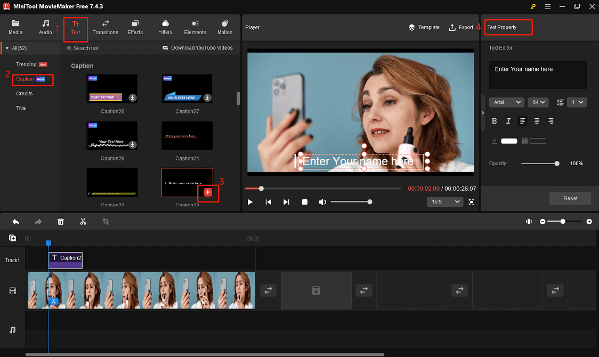Download the Caption26 template
The height and width of the screenshot is (357, 599).
click(x=132, y=98)
